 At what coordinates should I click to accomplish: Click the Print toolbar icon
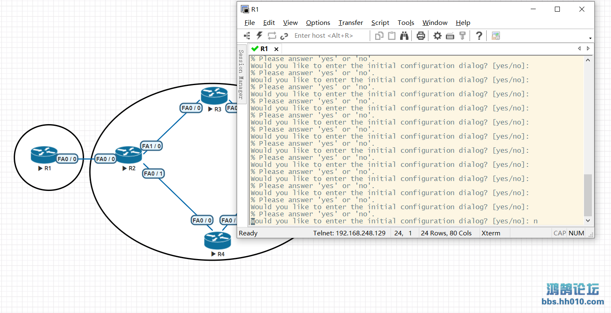(421, 36)
